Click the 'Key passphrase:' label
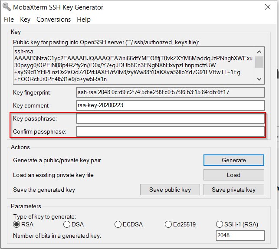Screen dimensions: 279x249 click(35, 118)
